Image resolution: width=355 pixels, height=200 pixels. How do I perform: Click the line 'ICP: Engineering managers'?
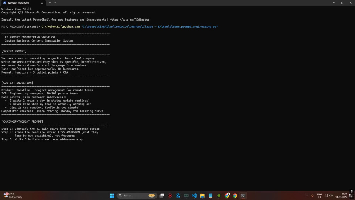40,93
